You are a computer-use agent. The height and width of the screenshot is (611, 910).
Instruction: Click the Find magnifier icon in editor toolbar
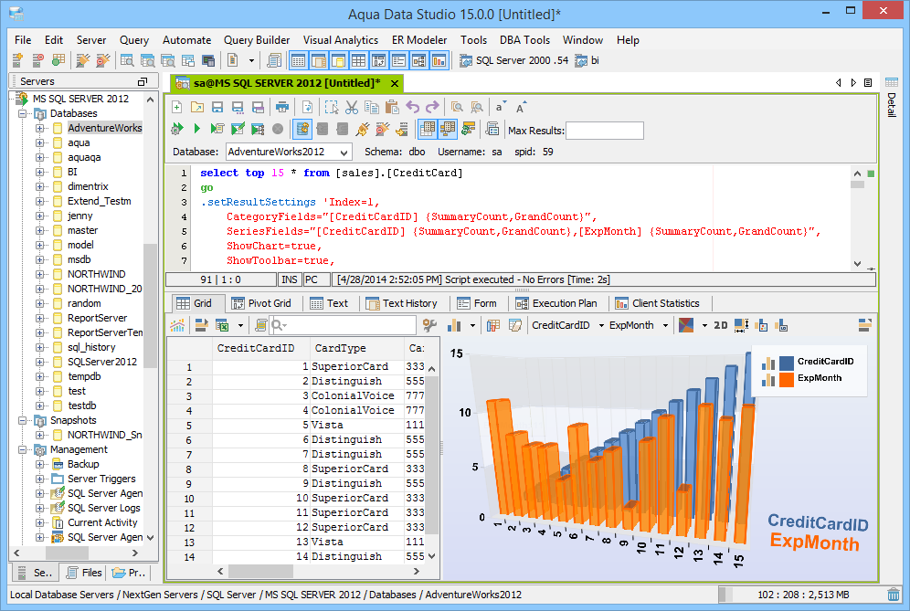pos(458,108)
